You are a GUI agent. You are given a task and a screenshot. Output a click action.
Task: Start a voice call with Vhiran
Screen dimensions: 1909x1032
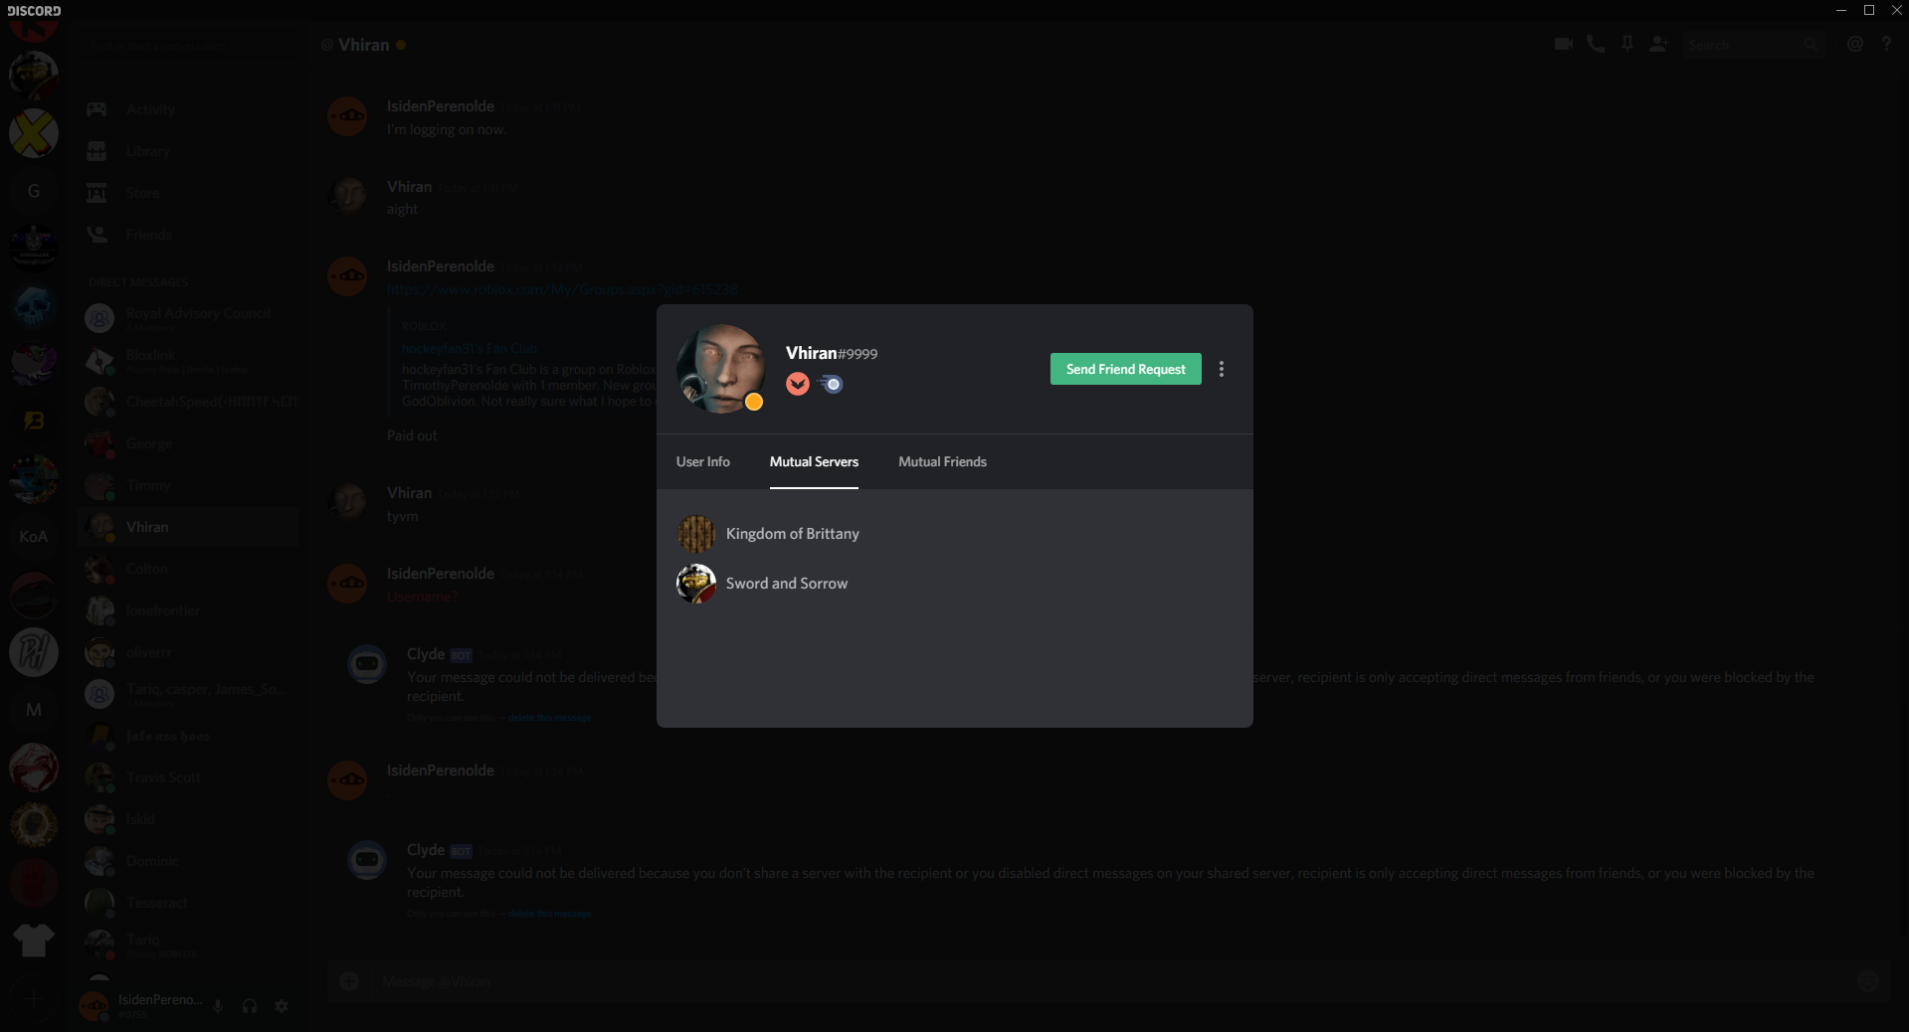[1595, 44]
